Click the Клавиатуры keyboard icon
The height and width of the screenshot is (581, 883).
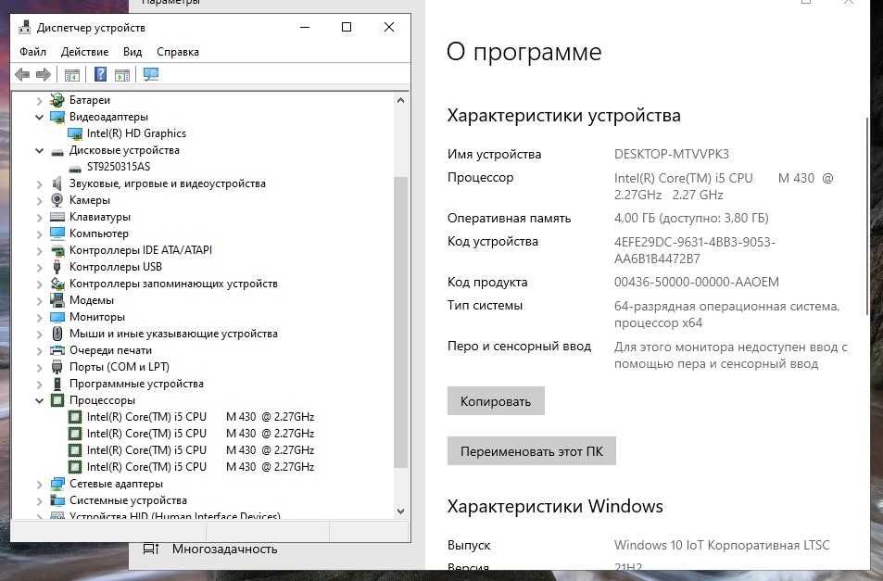57,217
